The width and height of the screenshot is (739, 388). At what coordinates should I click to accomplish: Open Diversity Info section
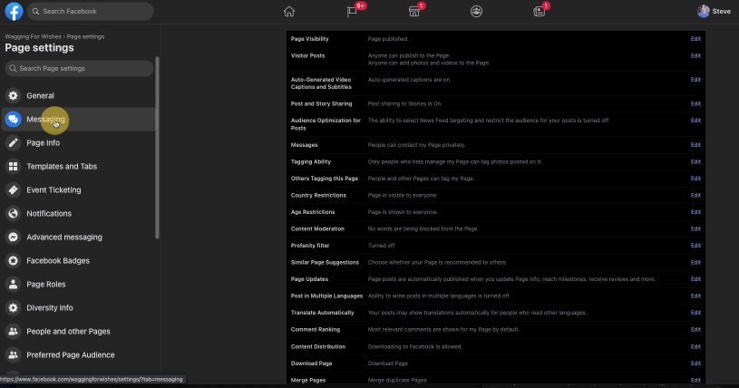(x=78, y=308)
